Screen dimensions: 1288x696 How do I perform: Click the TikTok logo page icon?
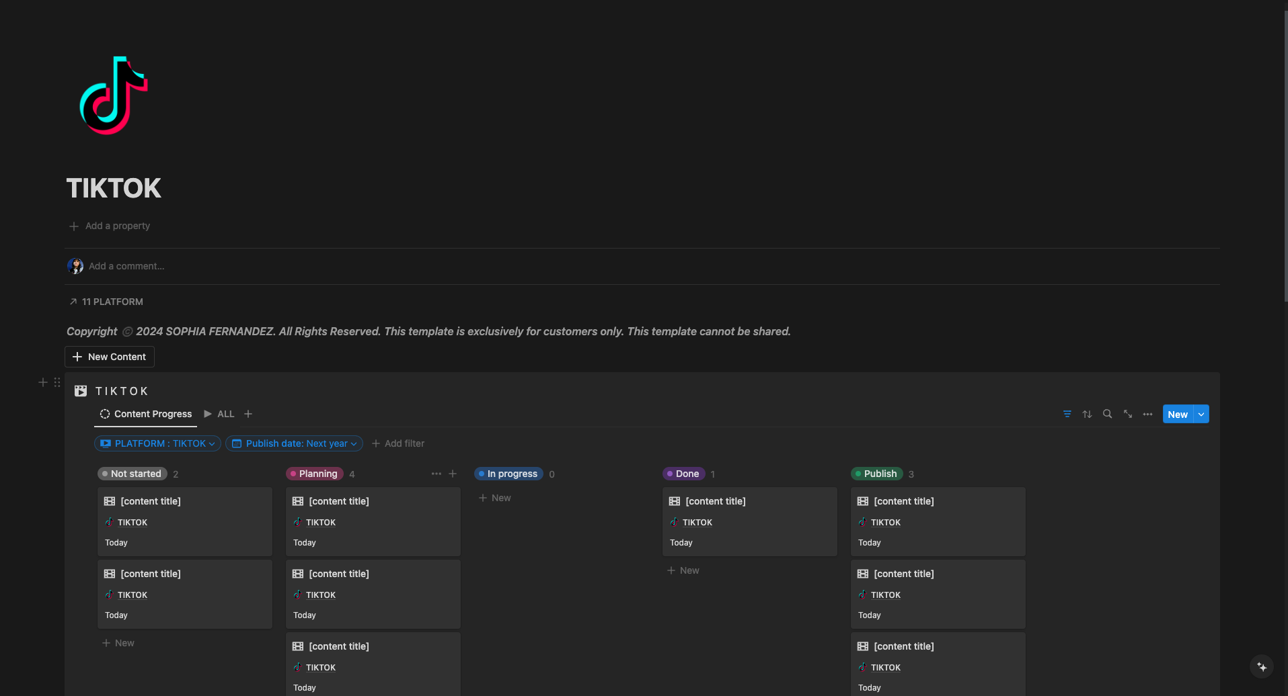coord(114,95)
